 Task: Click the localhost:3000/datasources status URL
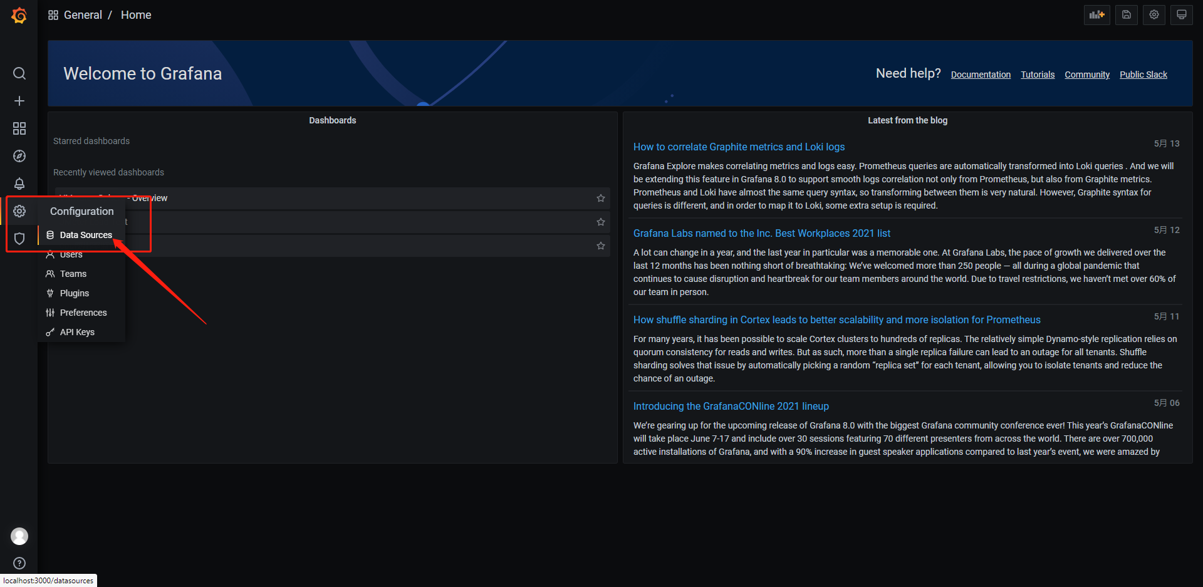coord(48,581)
